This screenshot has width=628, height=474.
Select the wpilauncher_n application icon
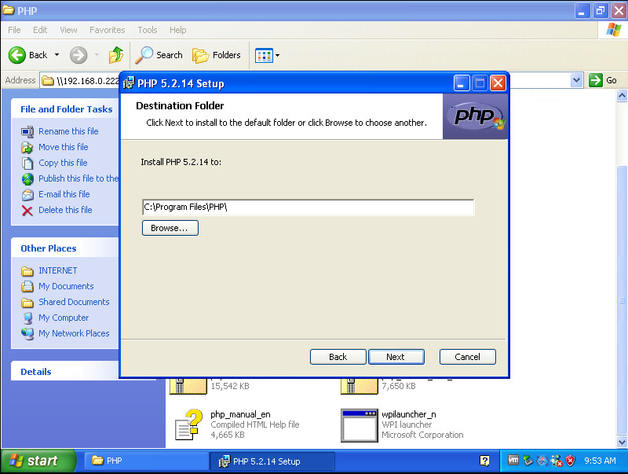pos(359,425)
